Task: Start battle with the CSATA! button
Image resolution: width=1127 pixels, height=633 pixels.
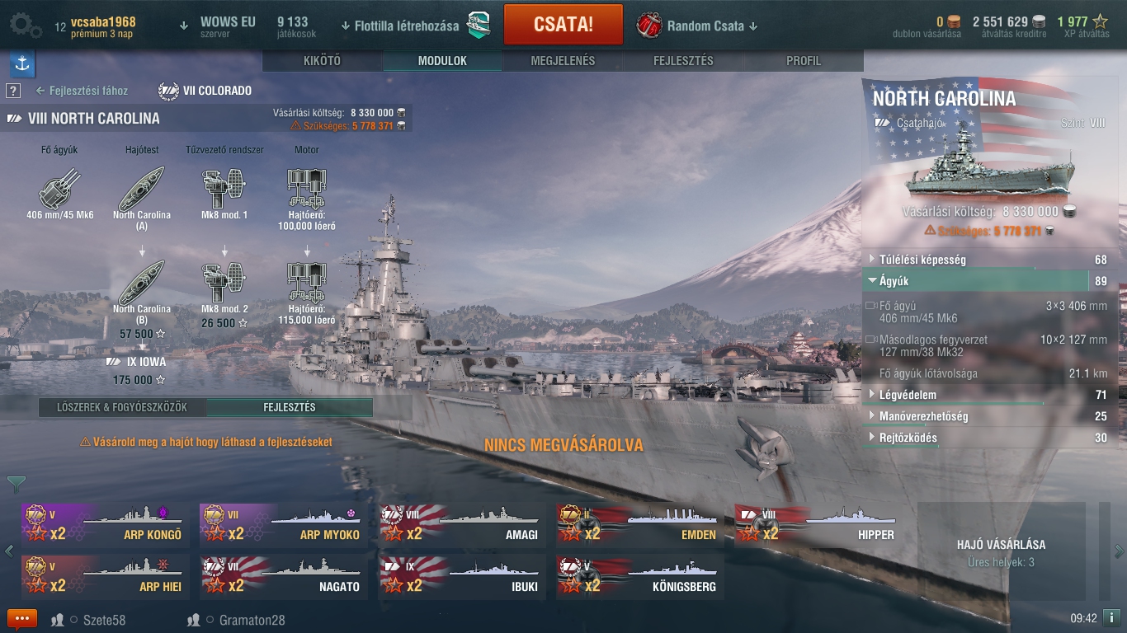Action: [x=563, y=25]
